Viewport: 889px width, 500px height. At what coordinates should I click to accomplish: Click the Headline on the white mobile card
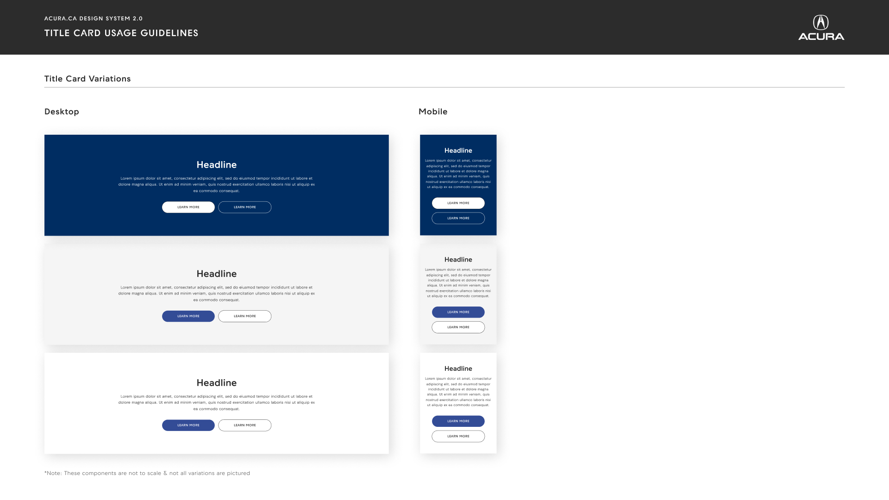458,369
